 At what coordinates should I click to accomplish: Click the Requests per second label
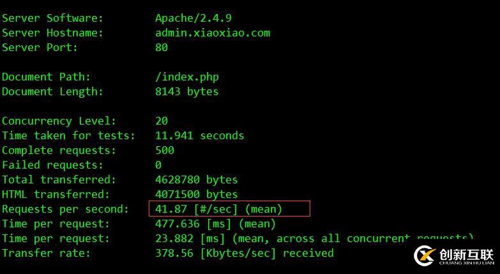[65, 209]
